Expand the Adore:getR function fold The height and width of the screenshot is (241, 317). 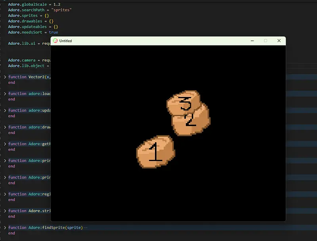point(5,144)
